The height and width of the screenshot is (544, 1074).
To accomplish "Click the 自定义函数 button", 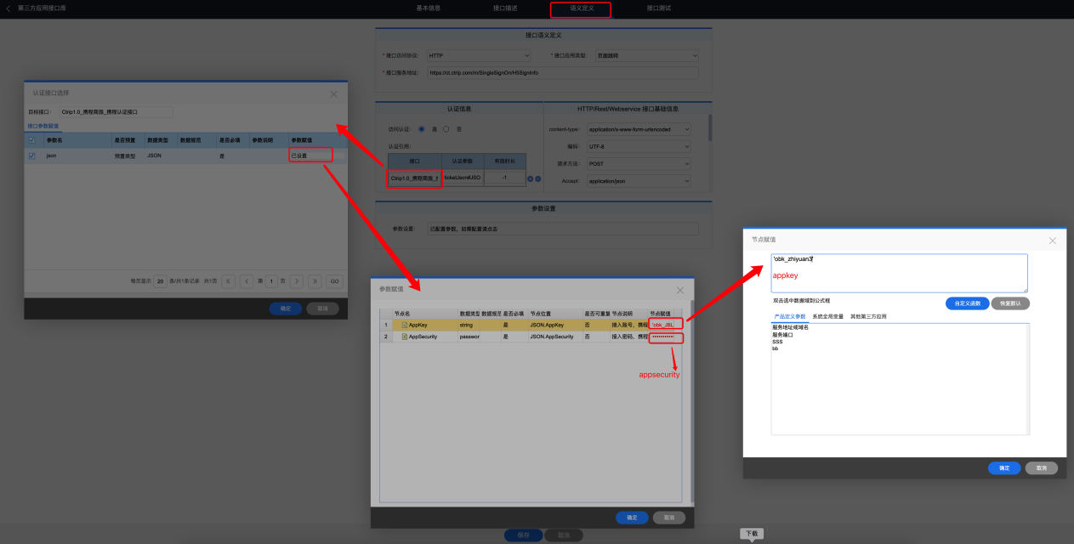I will (966, 303).
